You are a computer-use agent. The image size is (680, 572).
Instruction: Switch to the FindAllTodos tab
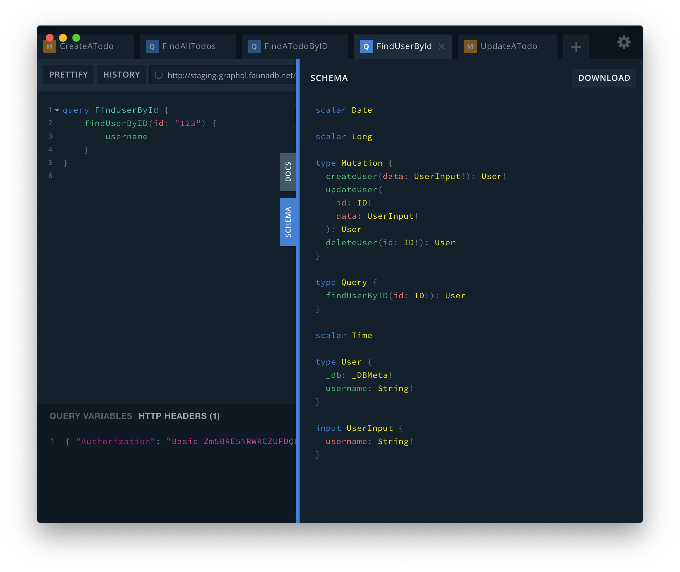click(x=188, y=46)
